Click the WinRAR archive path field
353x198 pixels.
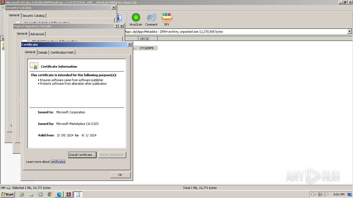click(x=236, y=32)
